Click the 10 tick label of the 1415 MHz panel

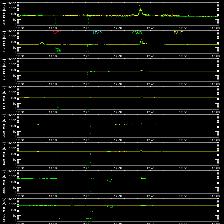point(14,104)
